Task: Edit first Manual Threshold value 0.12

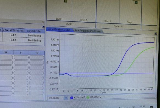Action: [x=13, y=35]
